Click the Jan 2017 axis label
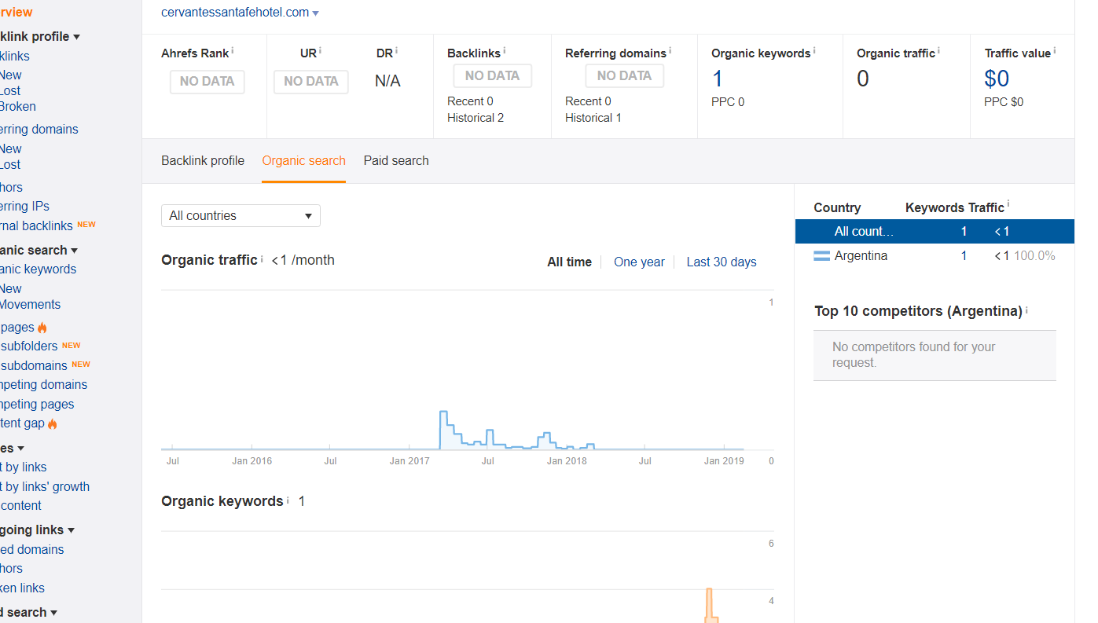Image resolution: width=1098 pixels, height=623 pixels. tap(409, 461)
